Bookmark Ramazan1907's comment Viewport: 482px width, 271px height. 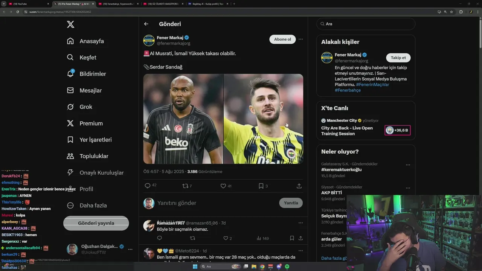tap(292, 238)
